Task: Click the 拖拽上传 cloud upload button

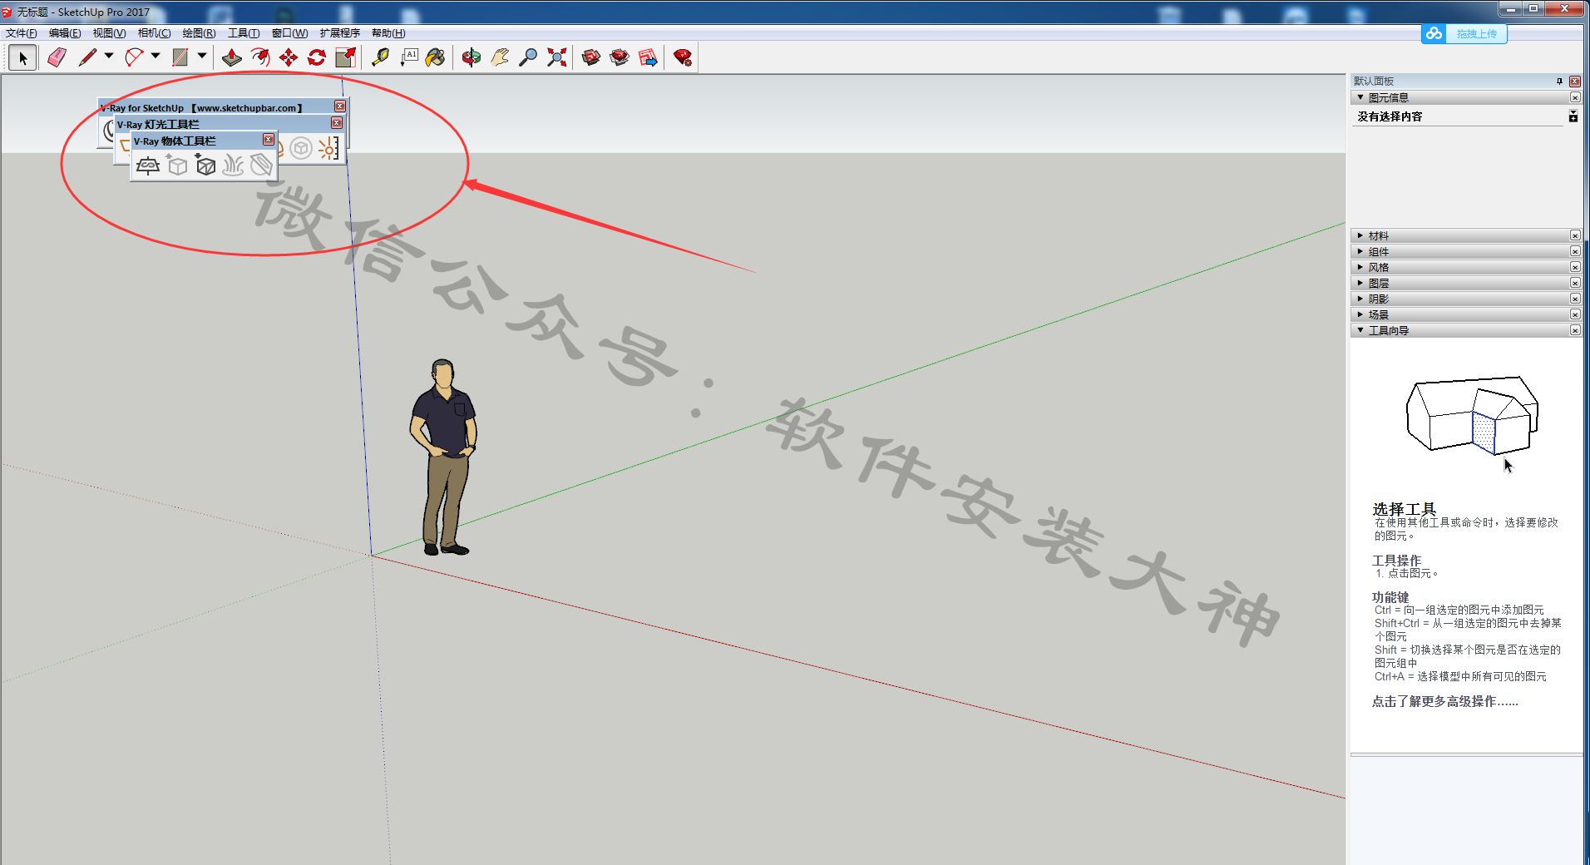Action: click(x=1464, y=33)
